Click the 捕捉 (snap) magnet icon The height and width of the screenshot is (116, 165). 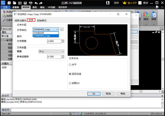coord(146,15)
